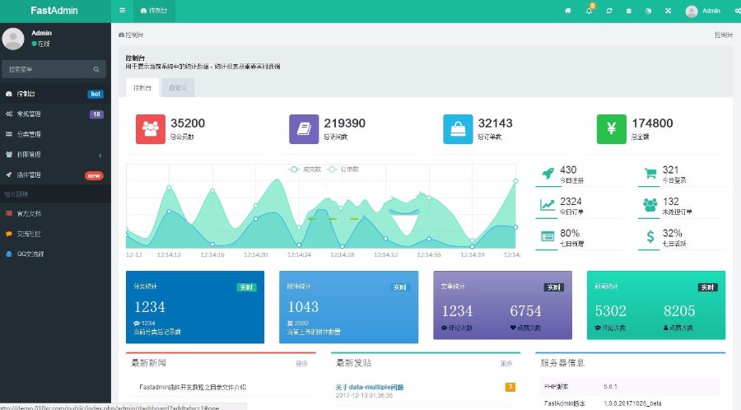The image size is (741, 410).
Task: Click the sidebar search menu input field
Action: 49,69
